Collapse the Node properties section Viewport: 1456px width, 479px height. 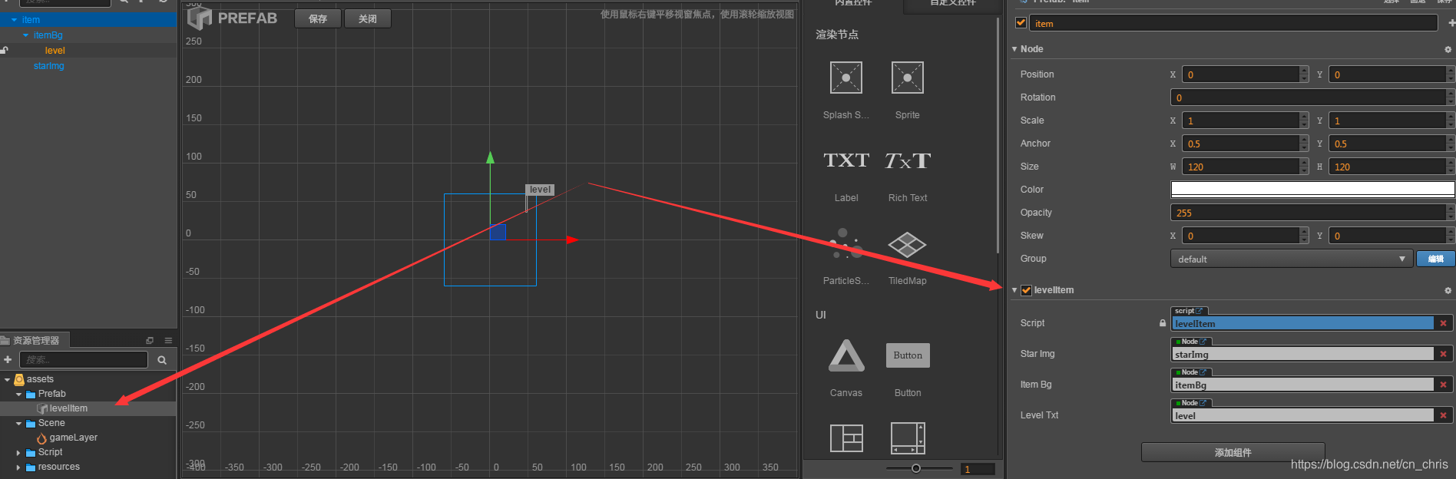tap(1014, 49)
